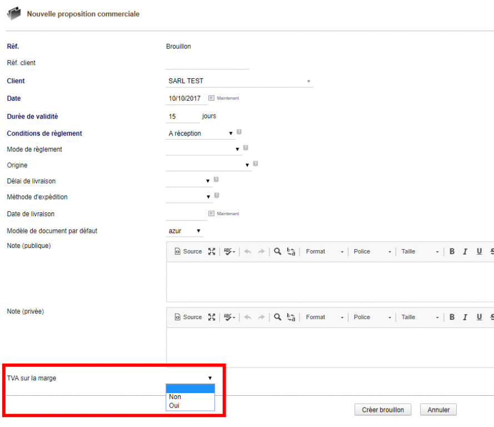
Task: Click the Créer brouillon button
Action: coord(383,410)
